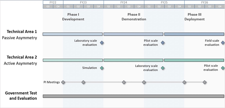Select the green Simulation diamond milestone
Image resolution: width=225 pixels, height=108 pixels.
click(x=102, y=68)
